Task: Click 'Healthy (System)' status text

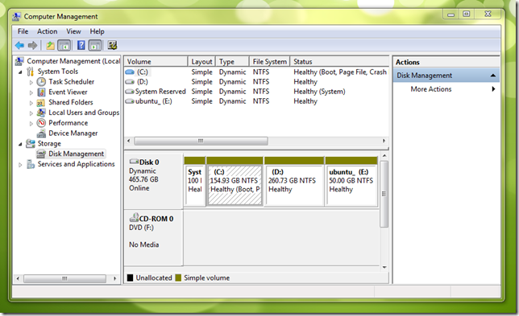Action: pyautogui.click(x=319, y=92)
